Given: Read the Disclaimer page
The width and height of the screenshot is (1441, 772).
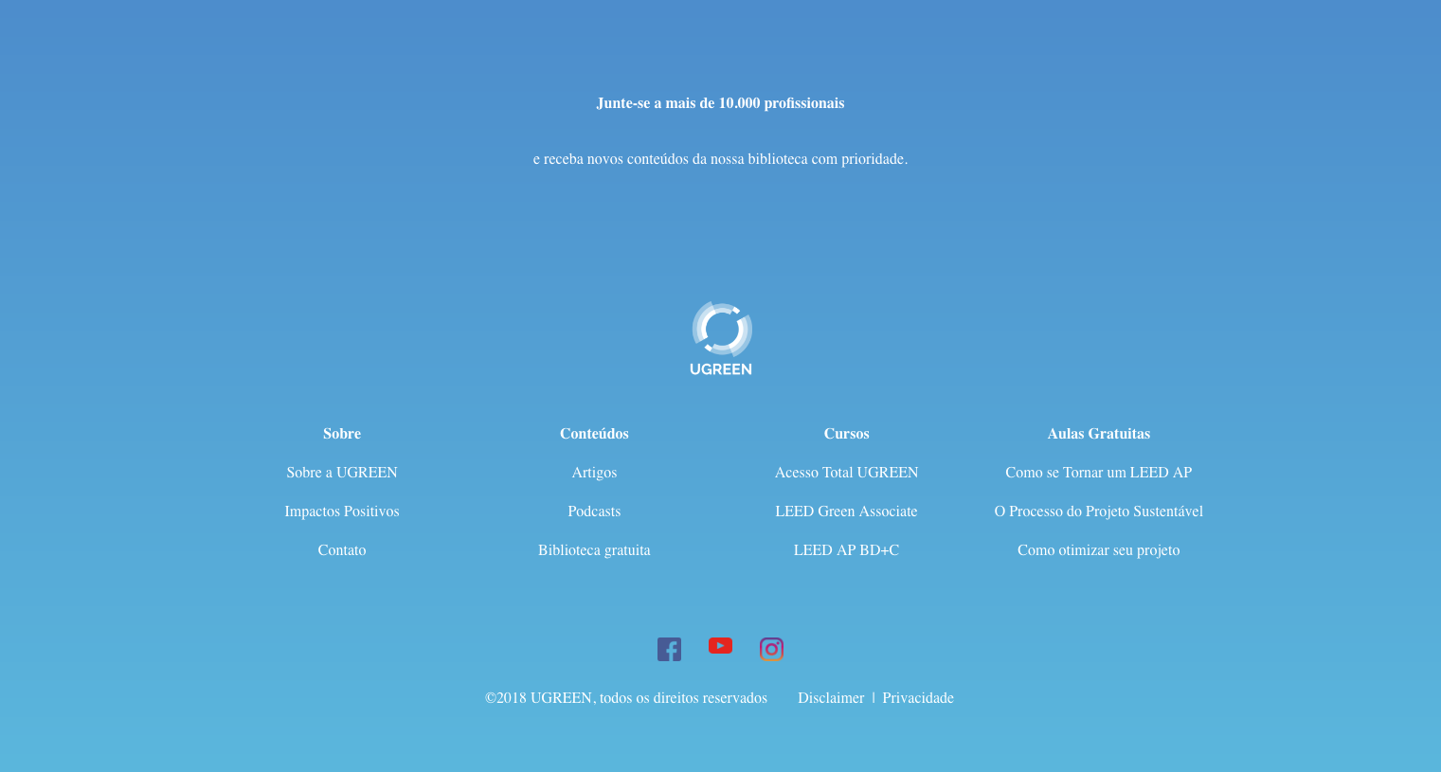Looking at the screenshot, I should pos(831,698).
